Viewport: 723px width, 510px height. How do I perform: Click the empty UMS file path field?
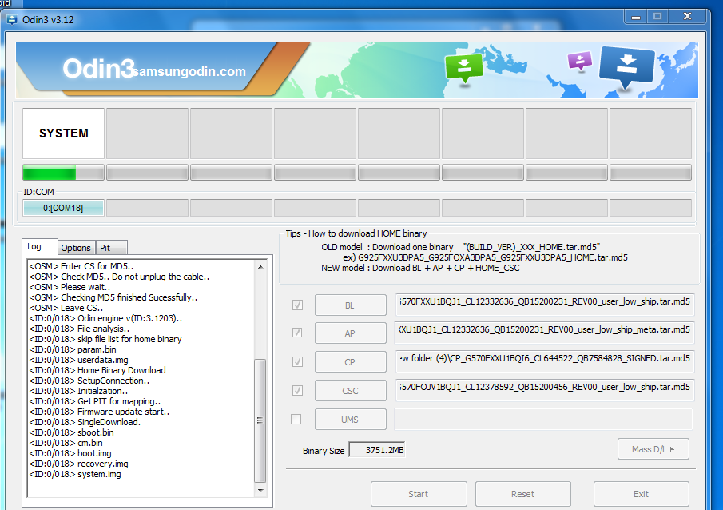point(543,419)
